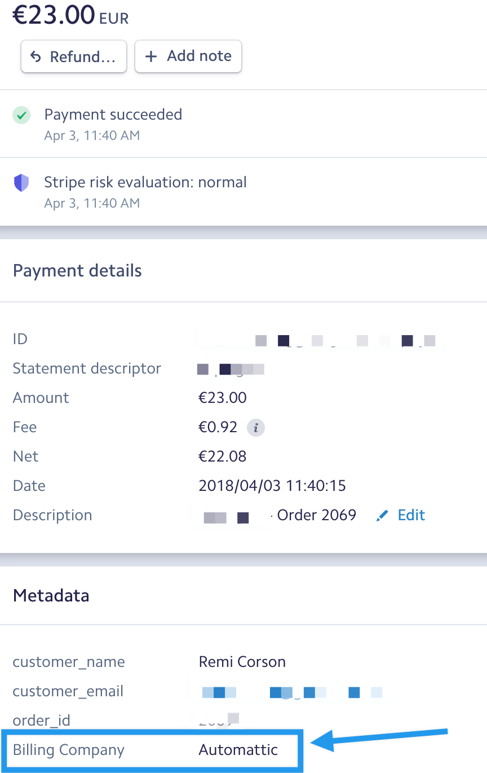Viewport: 487px width, 773px height.
Task: Click the Automattic billing company value
Action: point(238,750)
